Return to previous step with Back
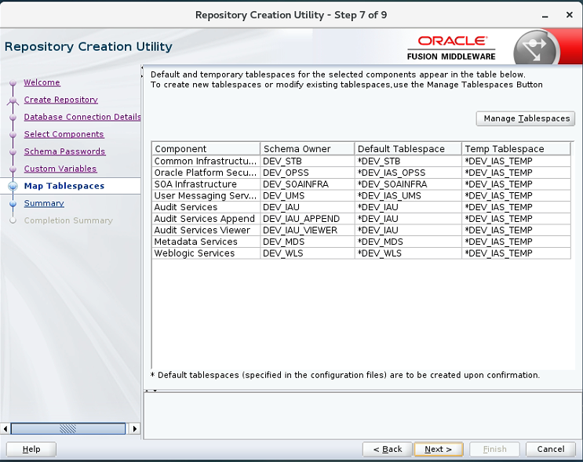 [x=388, y=449]
